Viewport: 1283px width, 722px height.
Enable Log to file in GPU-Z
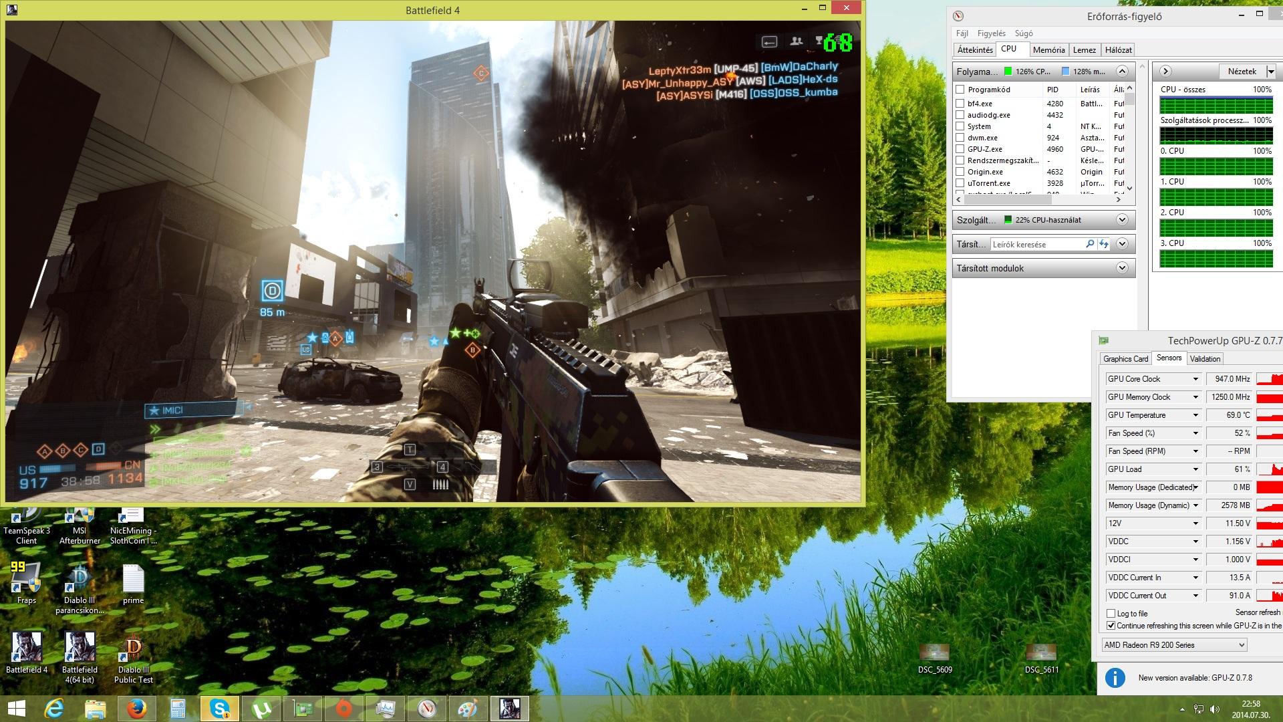[x=1111, y=613]
